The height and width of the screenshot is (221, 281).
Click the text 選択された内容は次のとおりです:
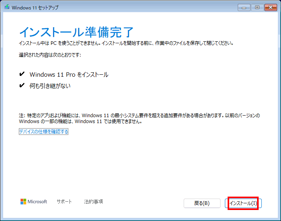point(50,55)
